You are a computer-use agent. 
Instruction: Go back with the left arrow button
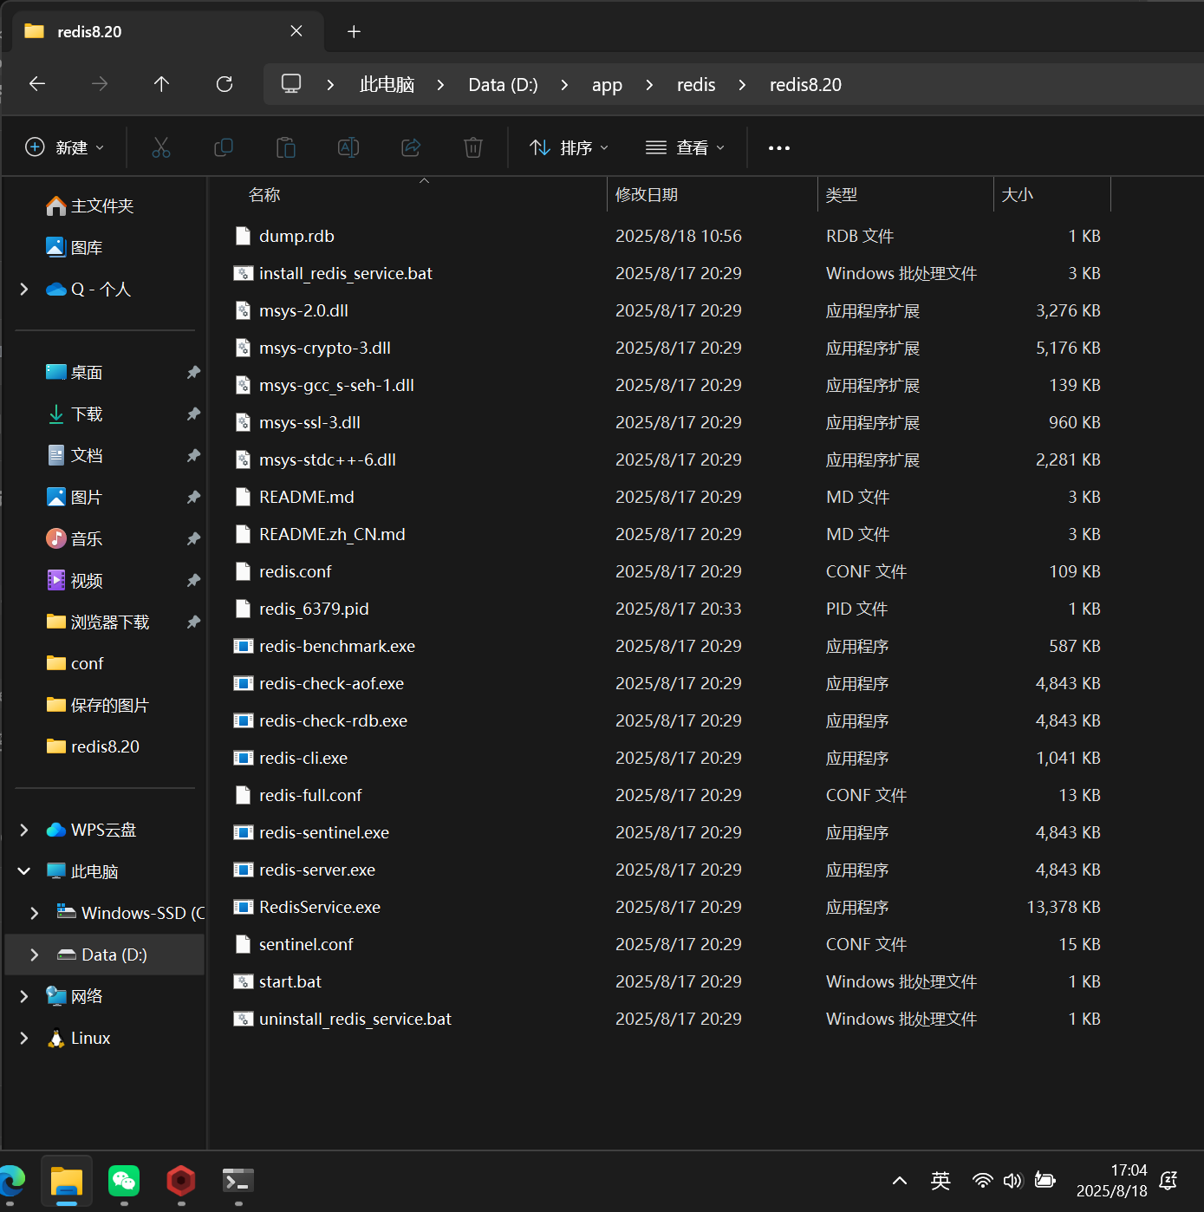37,84
